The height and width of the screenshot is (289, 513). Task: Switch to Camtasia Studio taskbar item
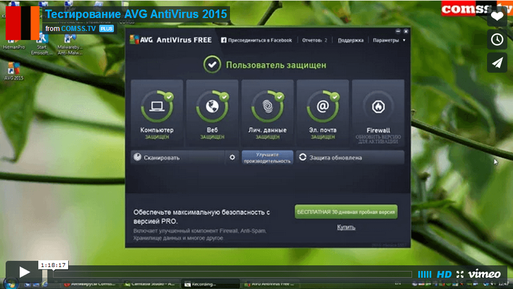150,284
